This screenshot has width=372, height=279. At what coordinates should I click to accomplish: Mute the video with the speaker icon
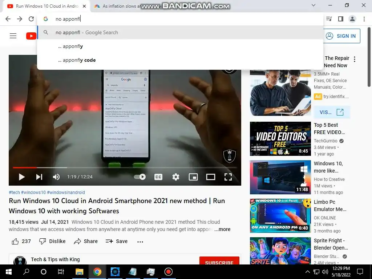coord(56,177)
